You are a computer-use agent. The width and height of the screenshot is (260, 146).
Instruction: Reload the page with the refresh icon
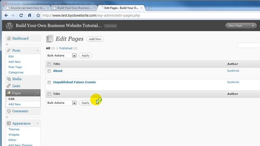click(x=21, y=15)
